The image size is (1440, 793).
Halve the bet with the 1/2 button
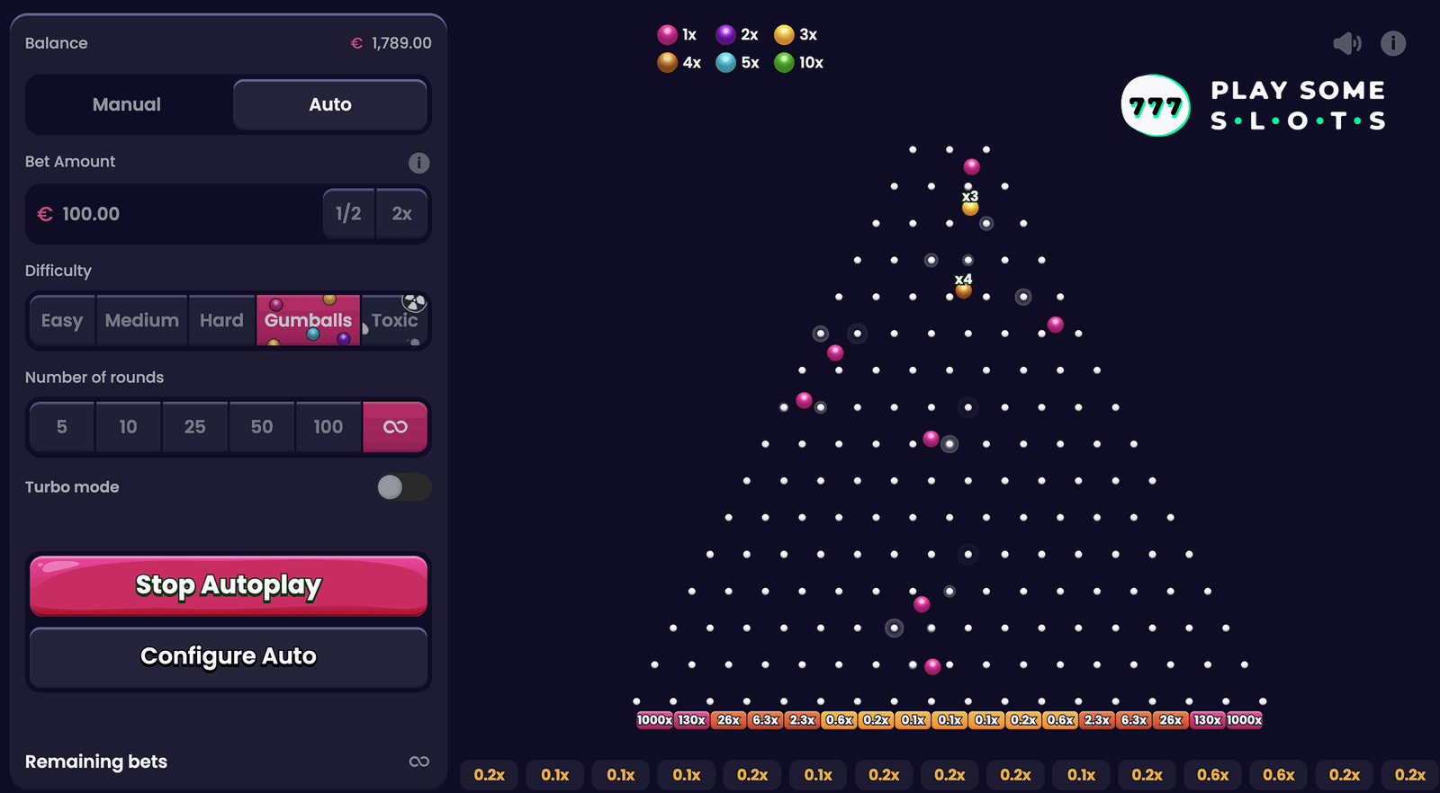tap(348, 214)
